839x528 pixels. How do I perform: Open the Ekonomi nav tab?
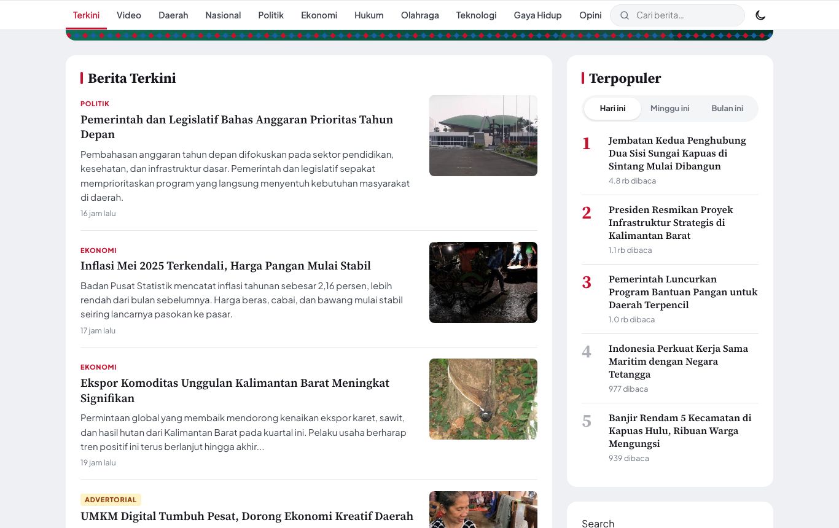[x=319, y=15]
